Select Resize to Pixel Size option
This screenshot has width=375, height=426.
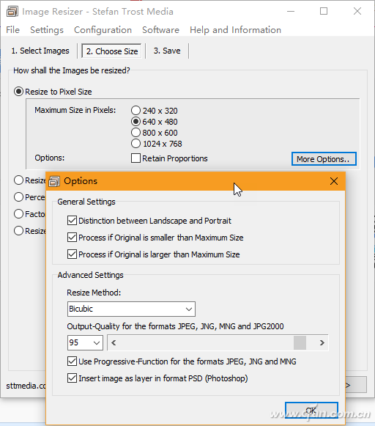(53, 92)
